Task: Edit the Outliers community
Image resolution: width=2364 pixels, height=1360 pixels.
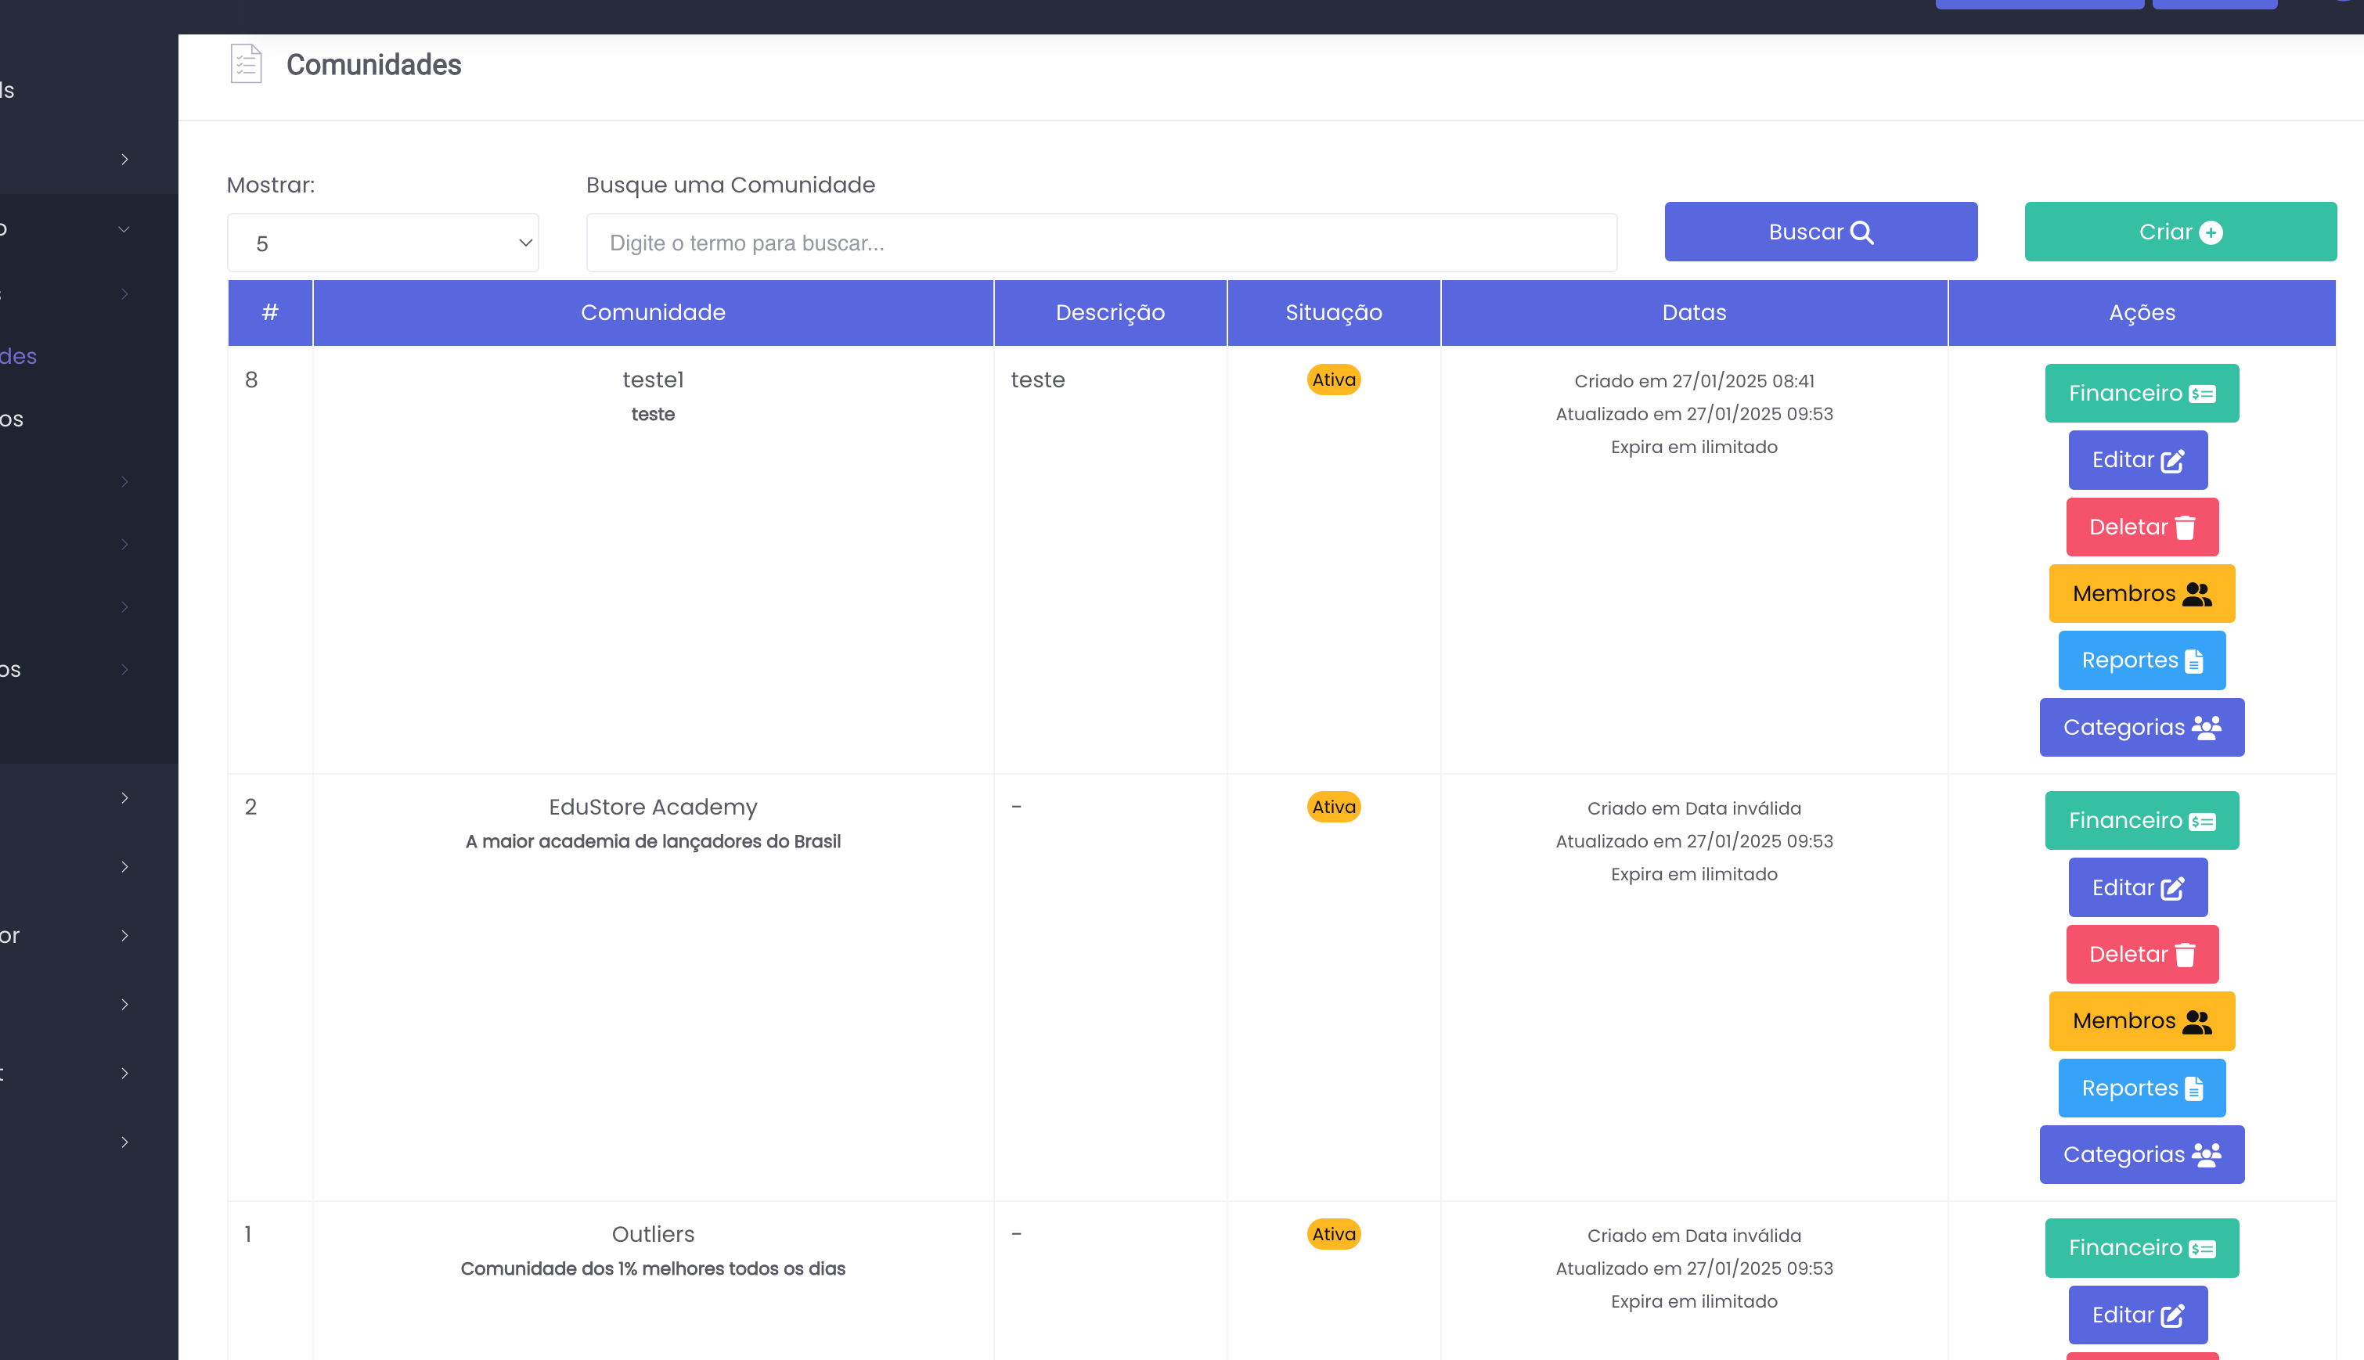Action: pos(2137,1315)
